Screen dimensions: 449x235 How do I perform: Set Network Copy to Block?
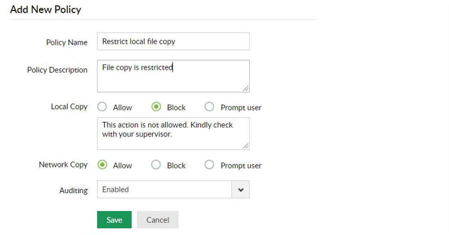(156, 165)
